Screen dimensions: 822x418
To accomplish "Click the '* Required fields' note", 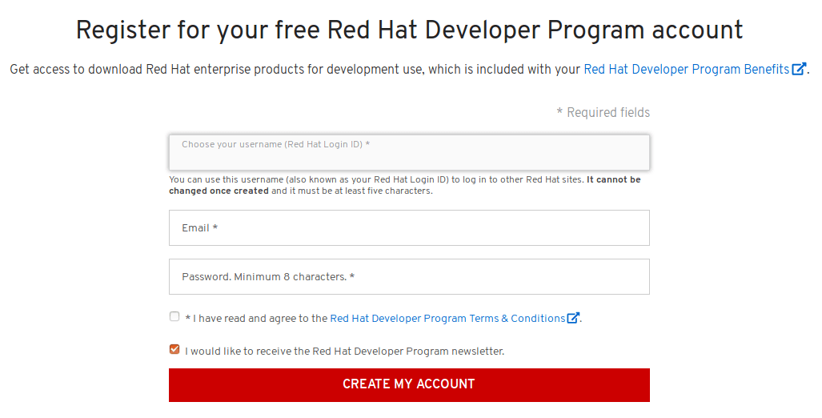I will click(603, 113).
